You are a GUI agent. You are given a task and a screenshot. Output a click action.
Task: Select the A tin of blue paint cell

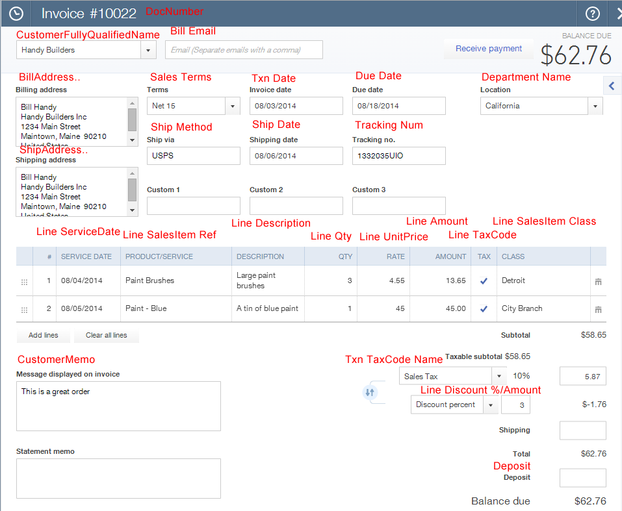[x=268, y=308]
